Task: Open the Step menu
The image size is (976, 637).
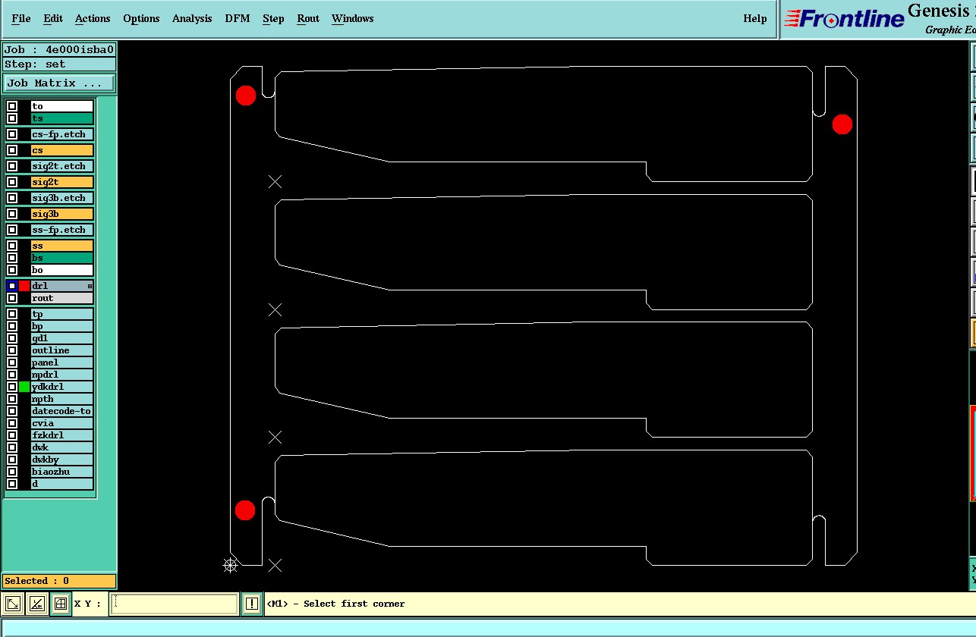Action: pyautogui.click(x=273, y=18)
